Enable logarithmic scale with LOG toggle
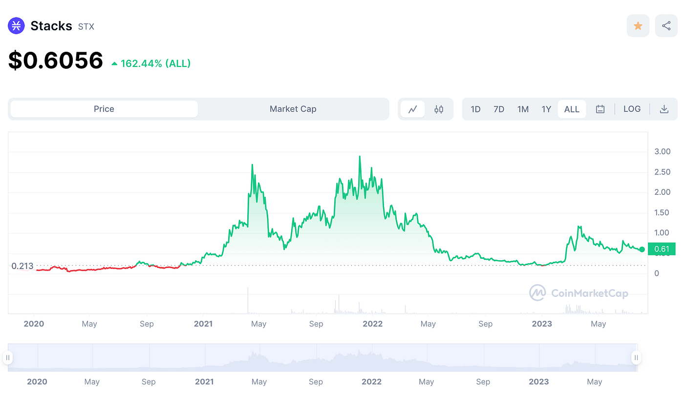This screenshot has width=684, height=396. click(632, 109)
